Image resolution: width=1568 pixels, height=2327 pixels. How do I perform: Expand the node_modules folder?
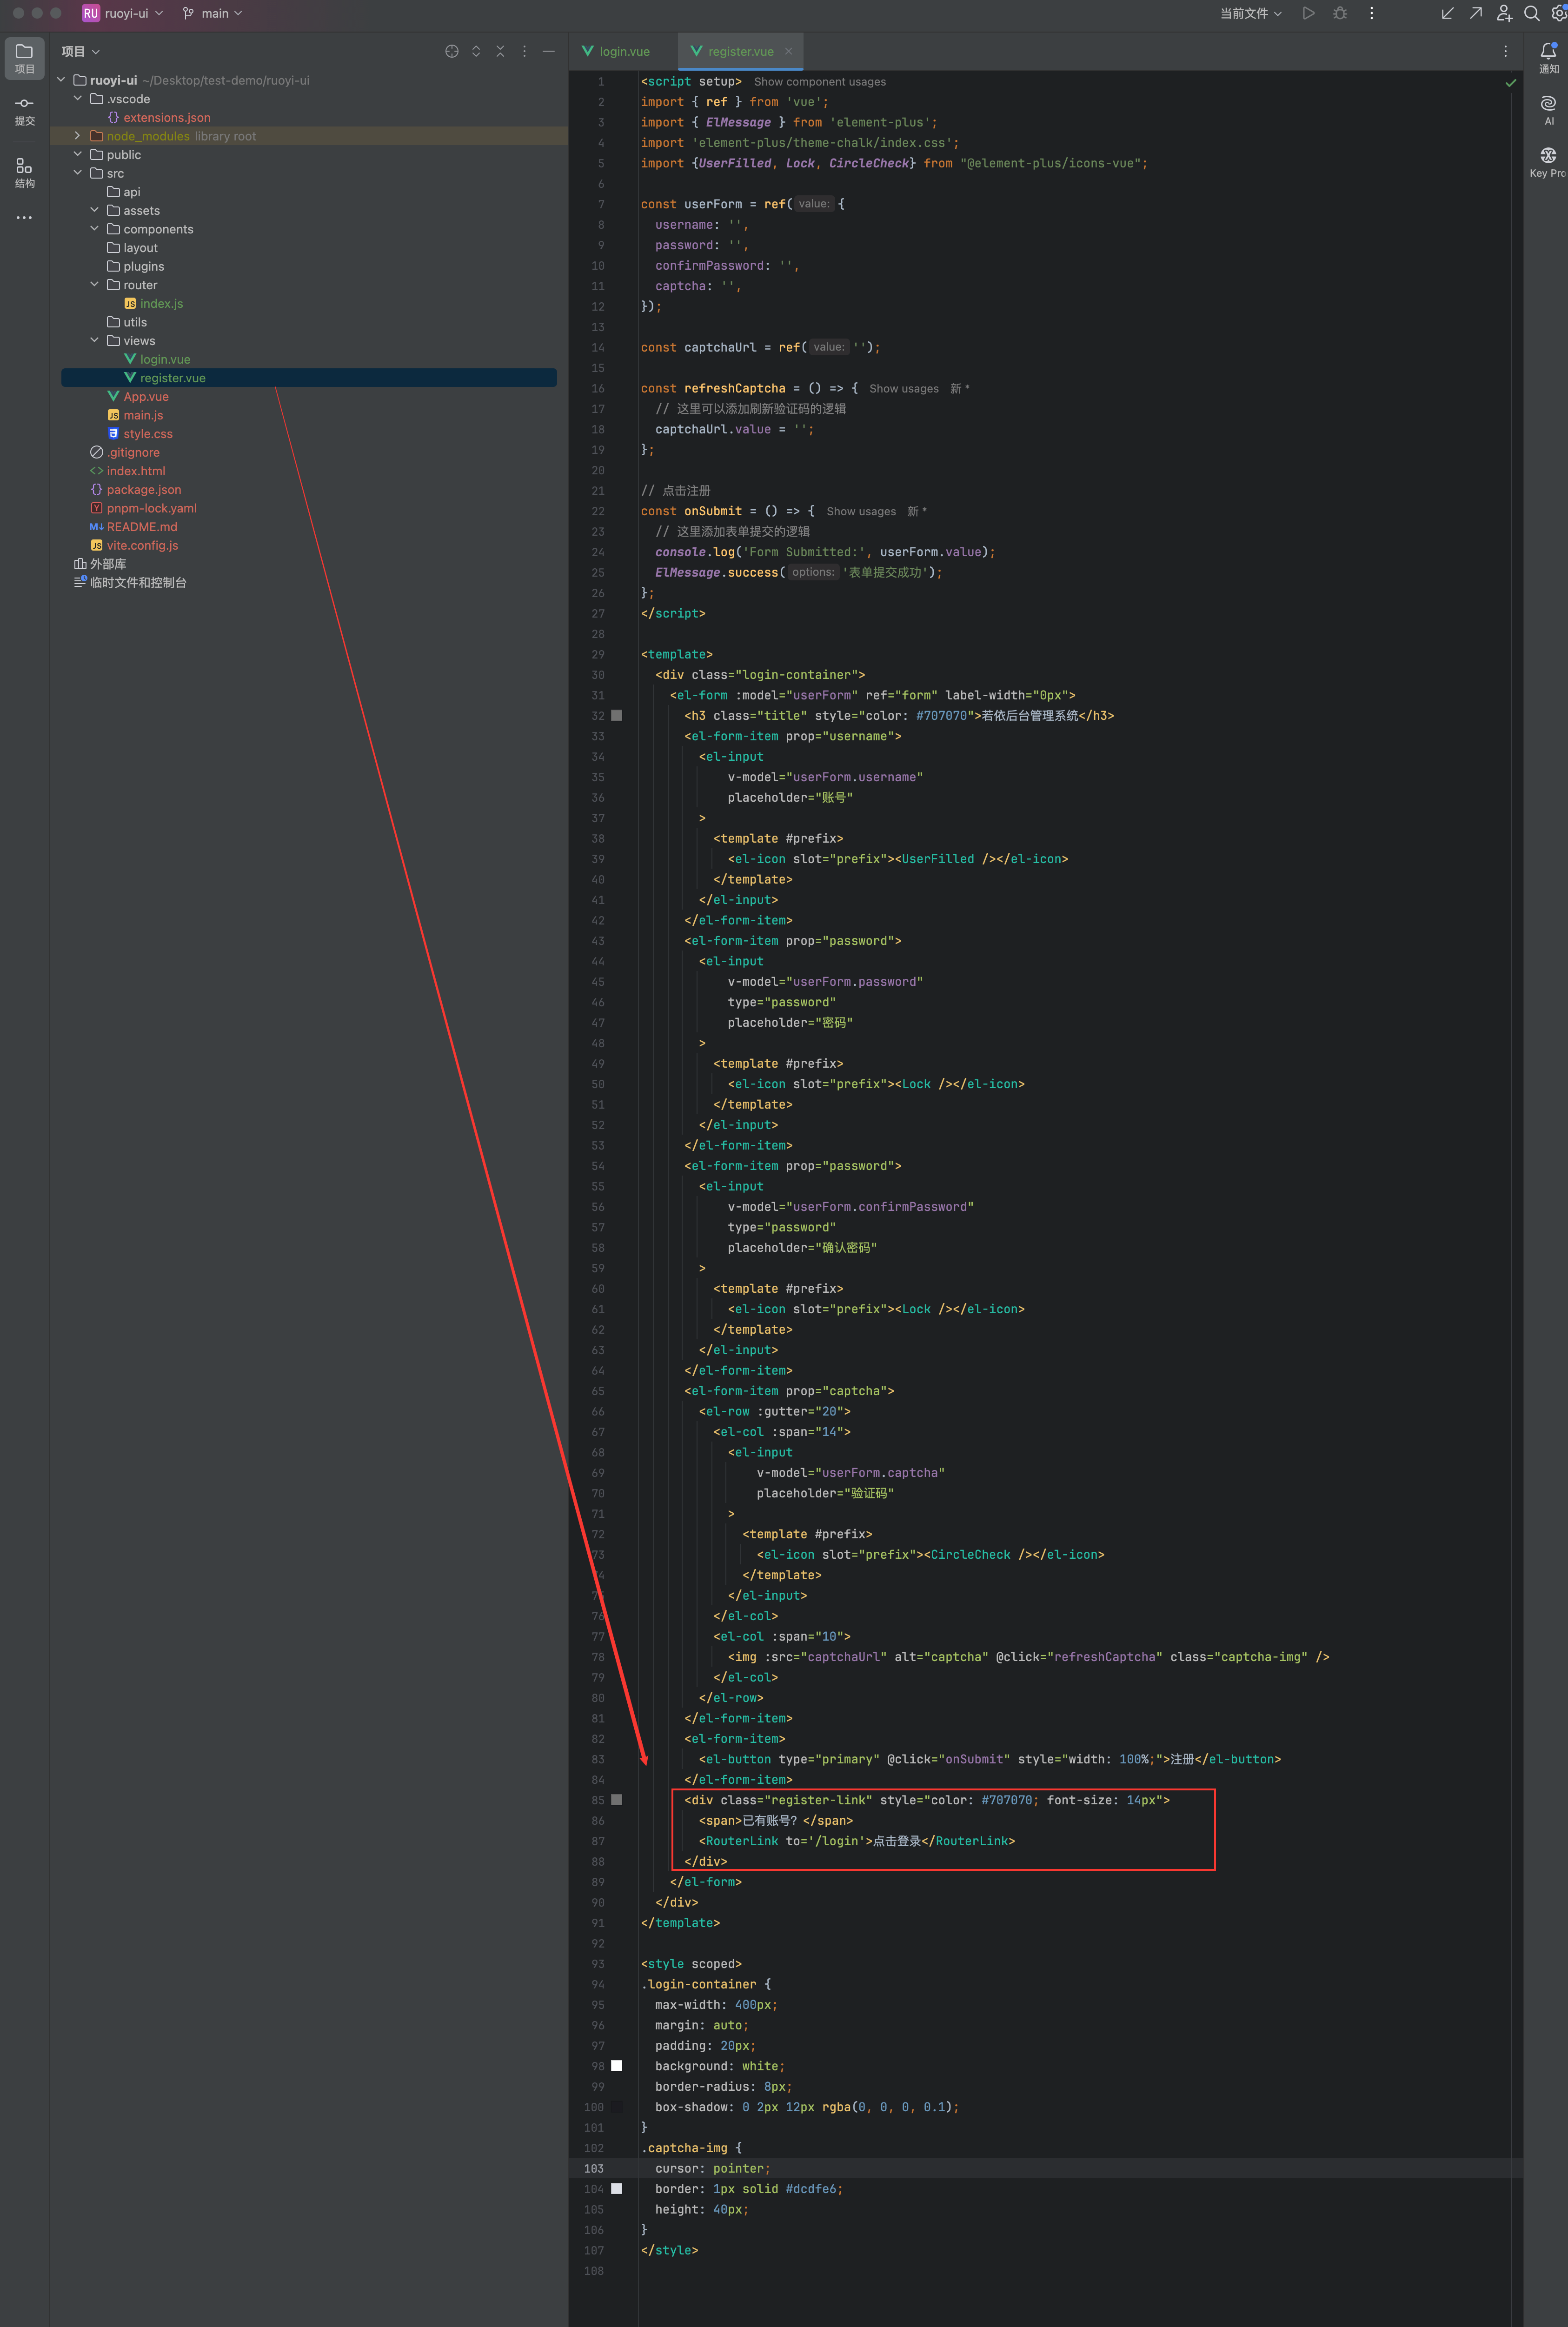pyautogui.click(x=78, y=136)
